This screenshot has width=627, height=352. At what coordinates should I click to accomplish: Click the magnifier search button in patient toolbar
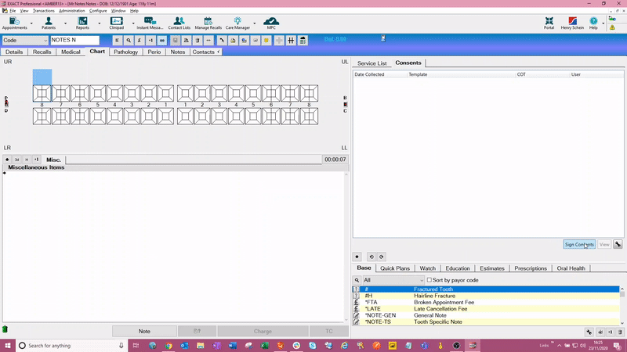129,41
